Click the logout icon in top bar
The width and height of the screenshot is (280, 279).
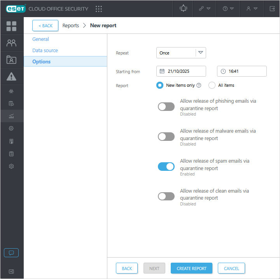[272, 9]
